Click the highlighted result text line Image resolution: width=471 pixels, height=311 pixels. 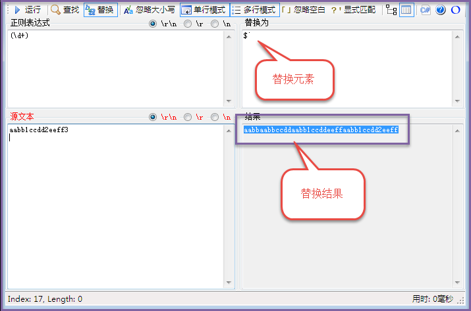click(321, 130)
